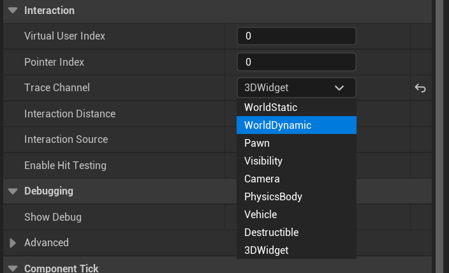This screenshot has width=449, height=273.
Task: Open the Trace Channel dropdown
Action: pyautogui.click(x=296, y=88)
